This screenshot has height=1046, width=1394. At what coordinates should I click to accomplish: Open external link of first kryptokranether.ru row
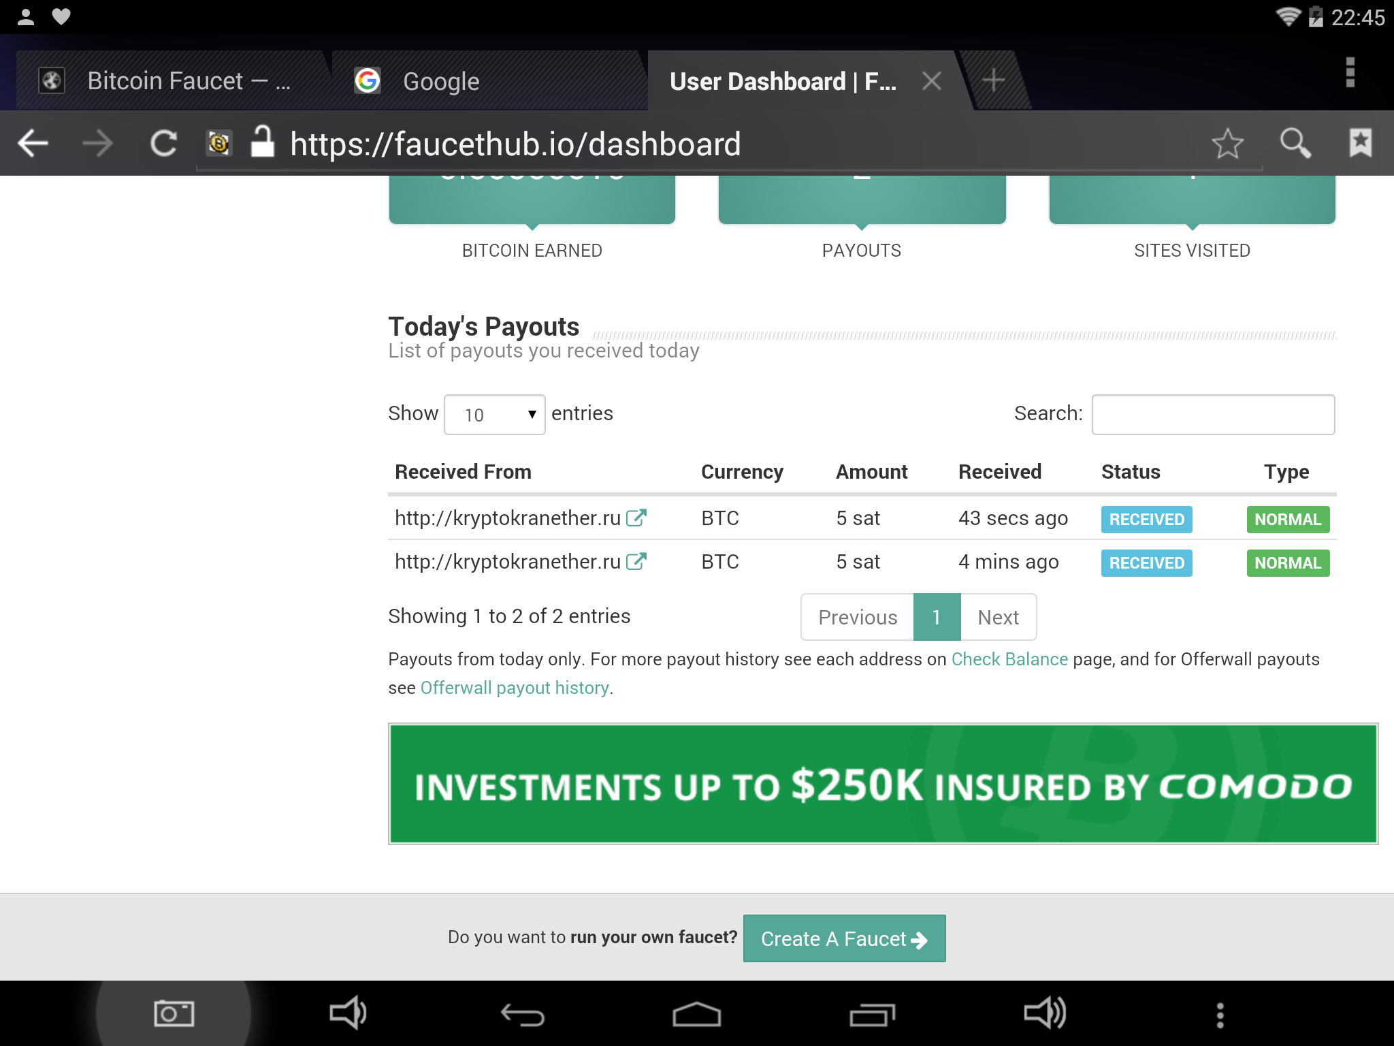coord(636,518)
